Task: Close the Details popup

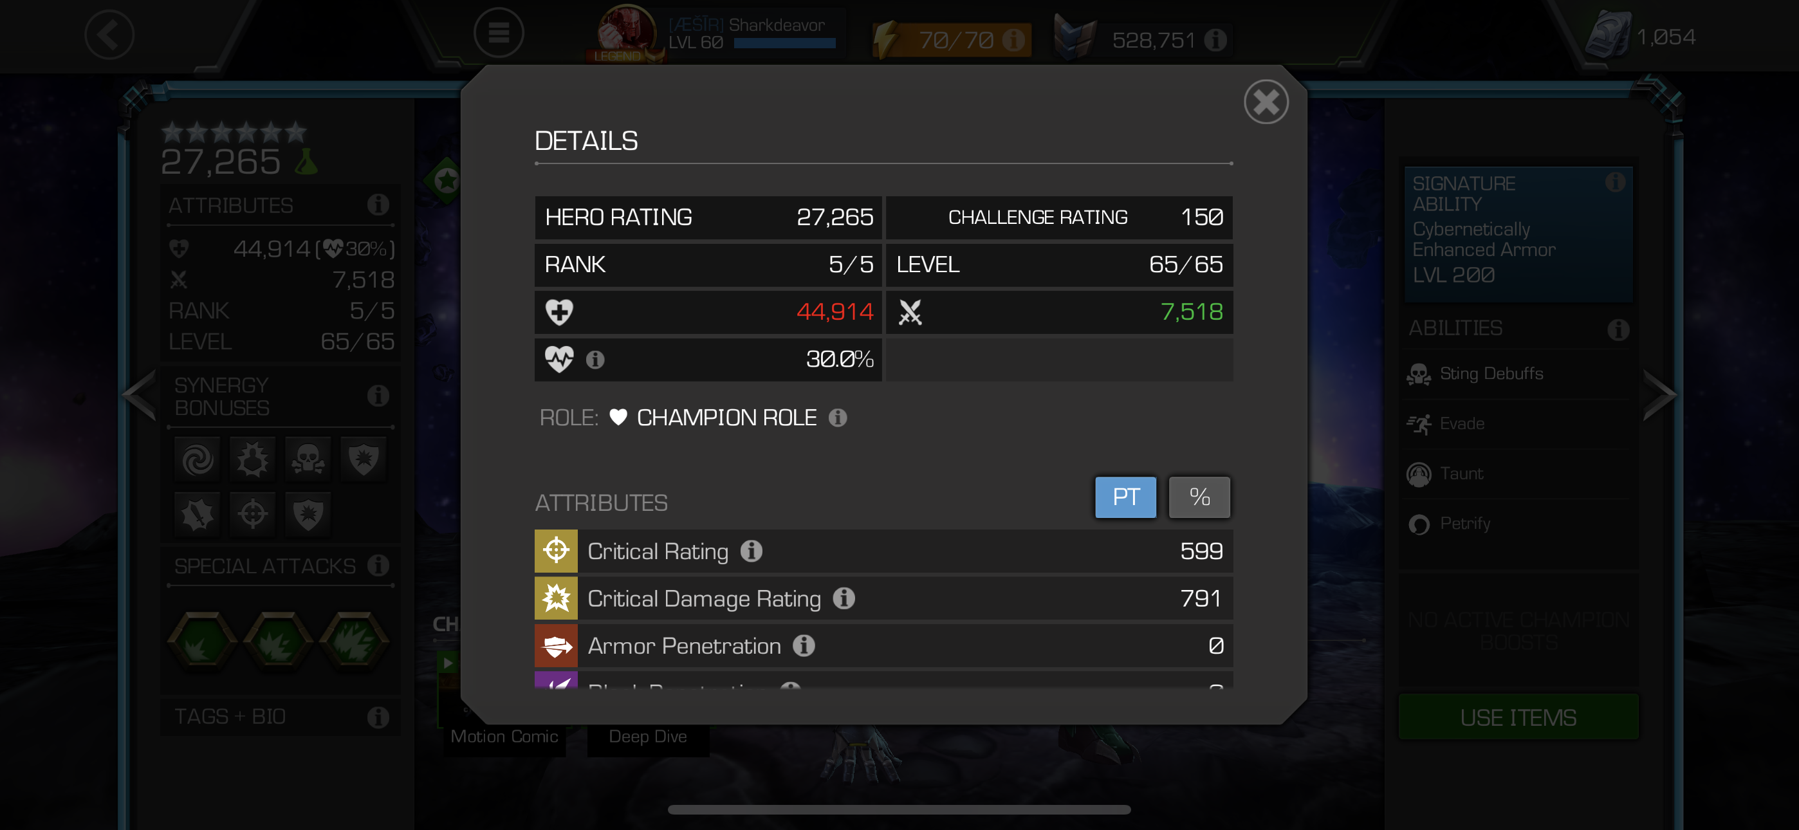Action: tap(1266, 102)
